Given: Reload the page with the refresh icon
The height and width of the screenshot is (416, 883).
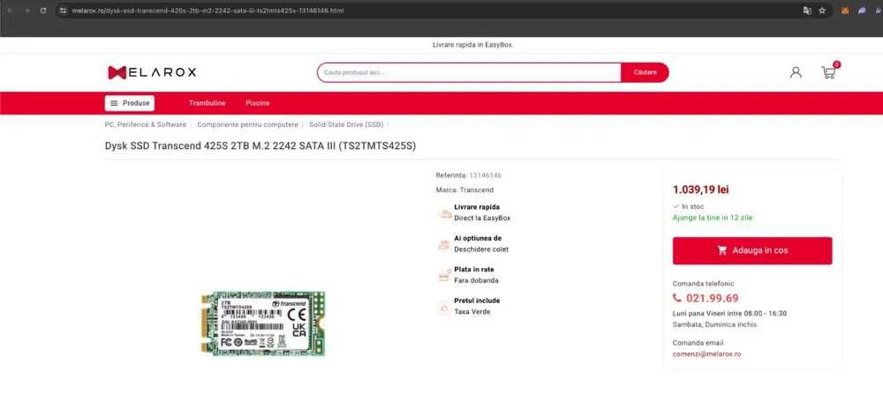Looking at the screenshot, I should tap(42, 11).
